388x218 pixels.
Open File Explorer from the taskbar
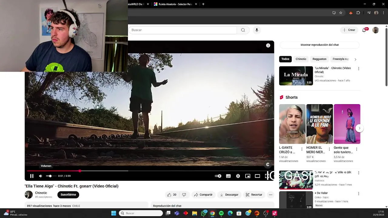click(x=195, y=213)
